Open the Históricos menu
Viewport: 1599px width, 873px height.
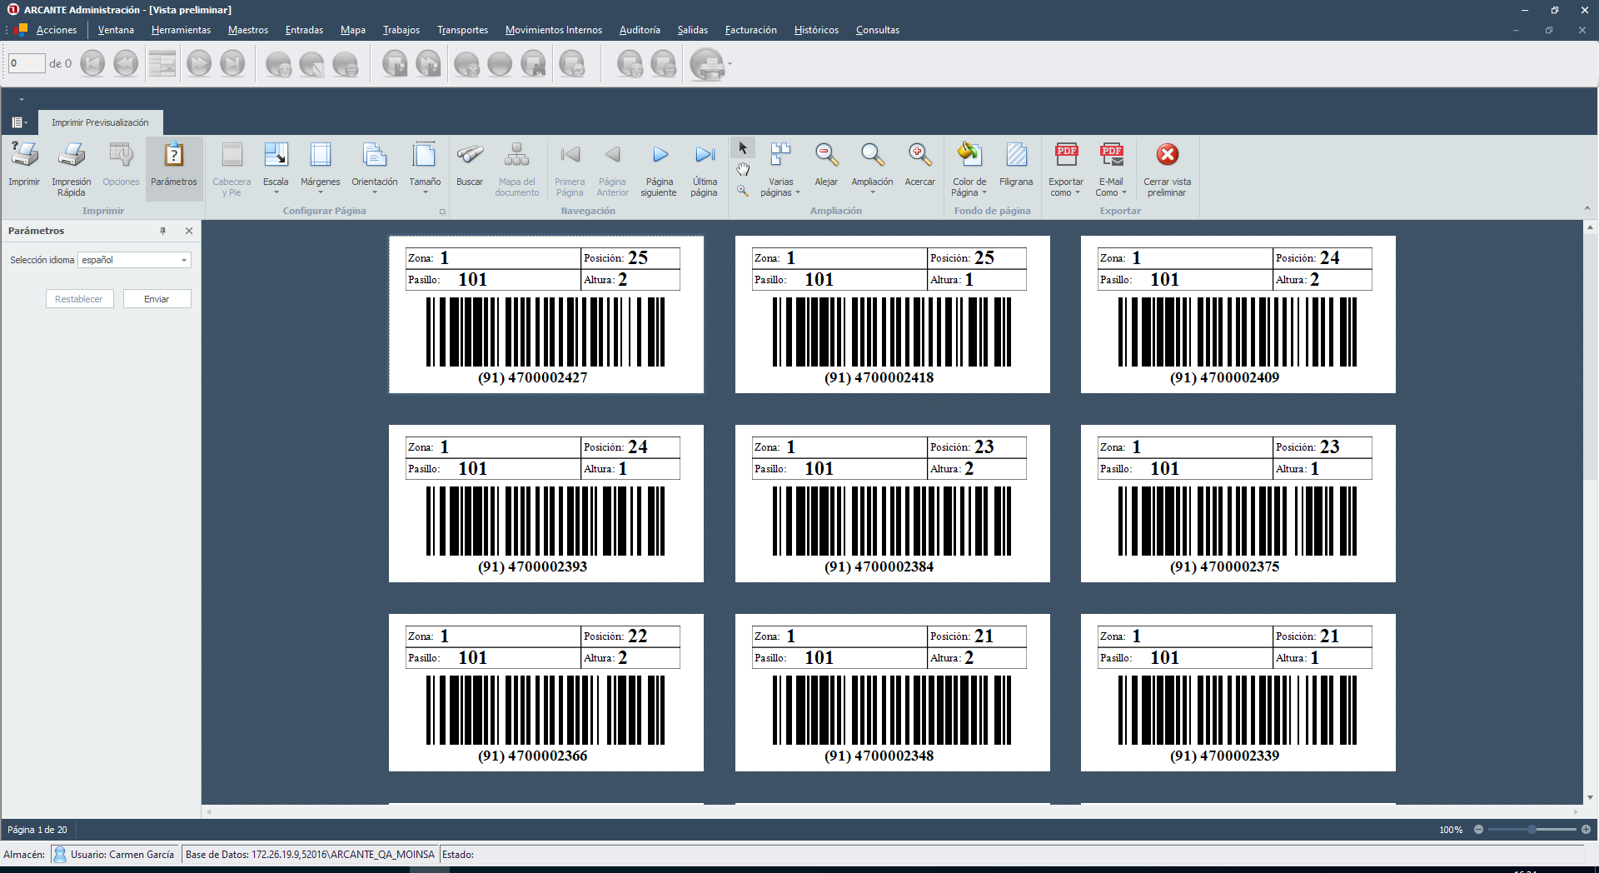[x=816, y=30]
